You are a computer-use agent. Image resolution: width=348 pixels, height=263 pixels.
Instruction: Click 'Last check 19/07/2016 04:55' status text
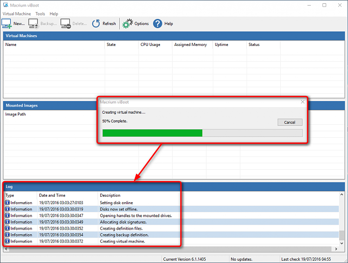pyautogui.click(x=306, y=259)
